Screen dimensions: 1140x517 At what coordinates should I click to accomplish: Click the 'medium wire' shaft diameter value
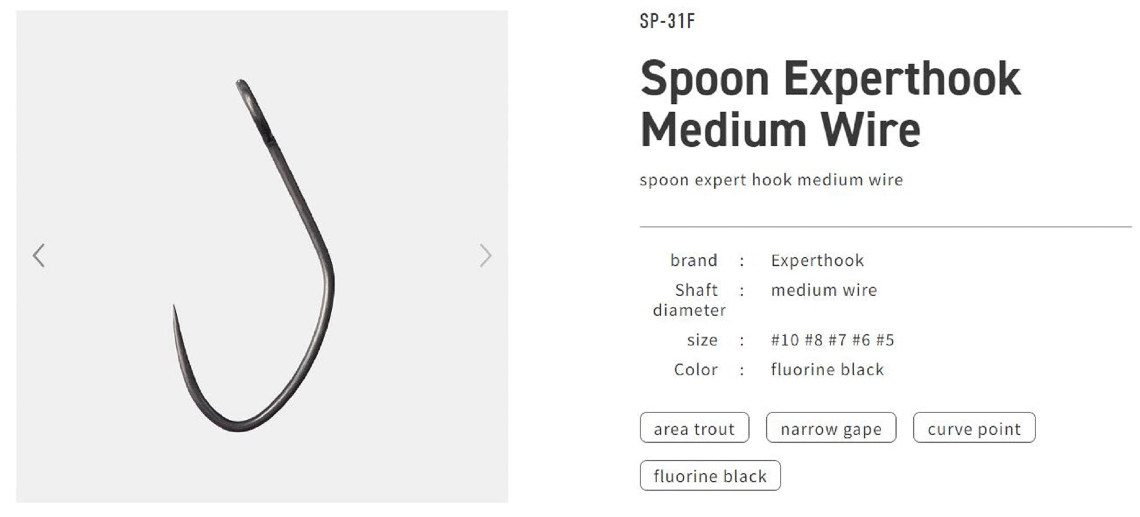click(824, 290)
